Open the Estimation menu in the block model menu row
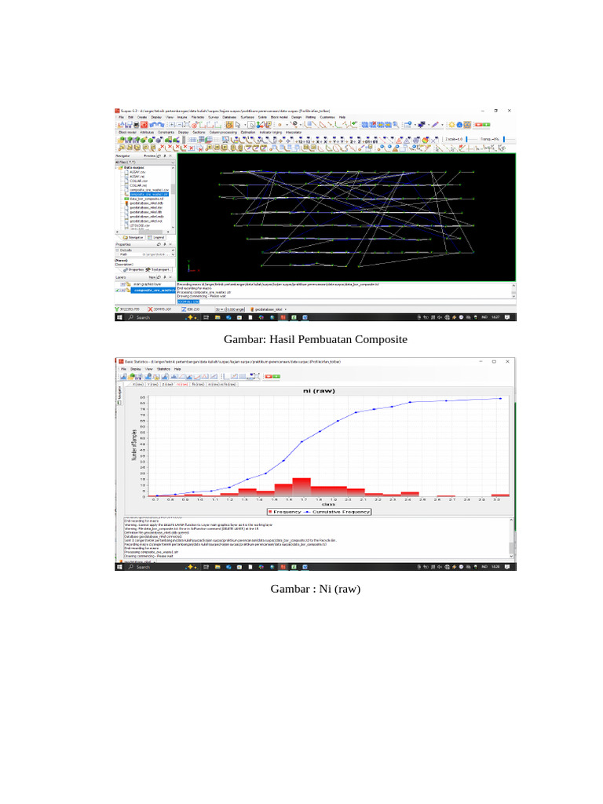The height and width of the screenshot is (804, 603). (247, 132)
